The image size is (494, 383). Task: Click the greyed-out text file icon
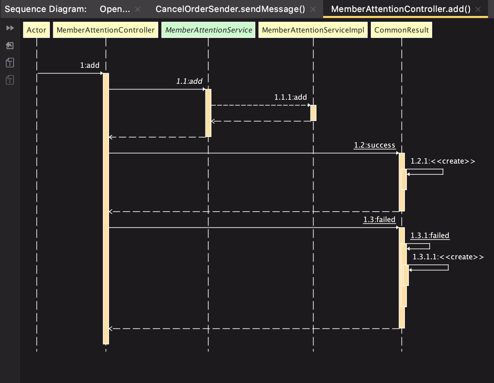point(10,80)
